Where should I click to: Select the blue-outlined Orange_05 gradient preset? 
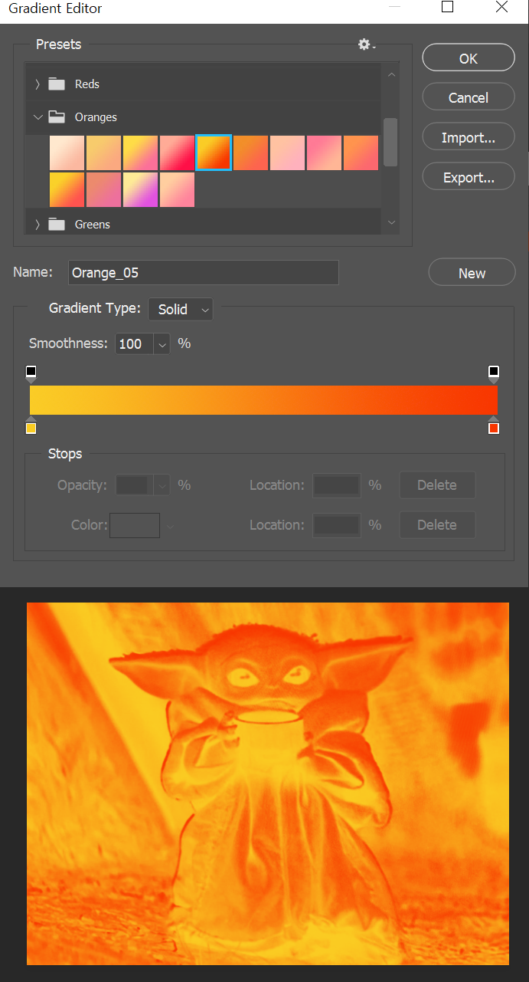click(214, 153)
